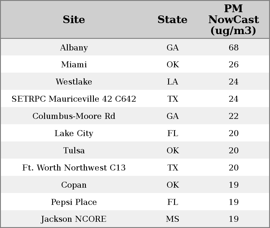Click the Copan site cell

74,185
